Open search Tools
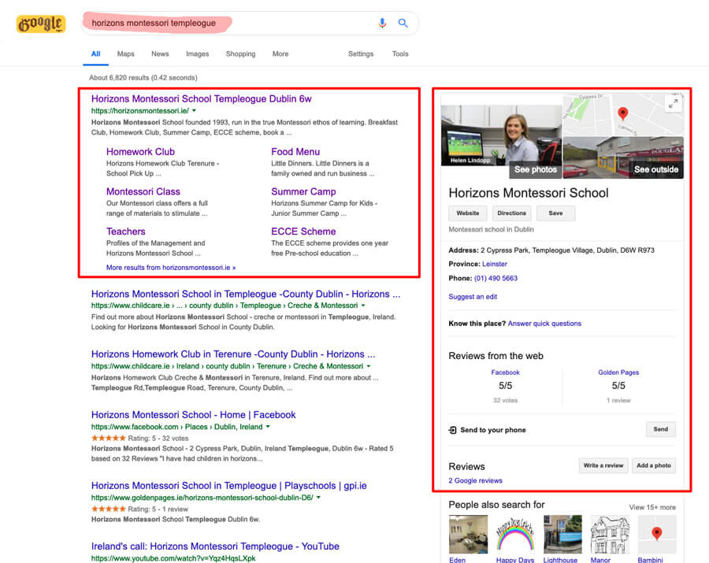The height and width of the screenshot is (563, 709). click(x=400, y=54)
